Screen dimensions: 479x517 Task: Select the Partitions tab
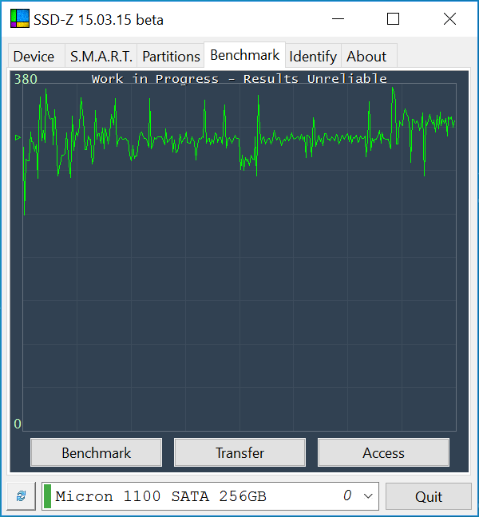coord(171,56)
